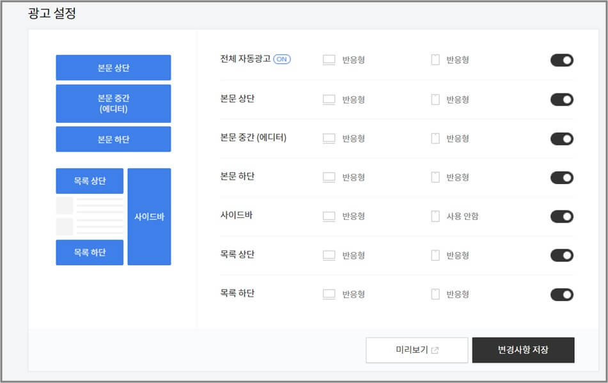Turn off the 본문 하단 toggle

coord(561,177)
